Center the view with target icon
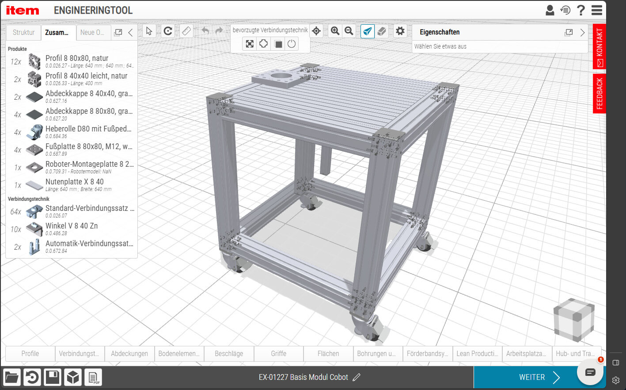Image resolution: width=626 pixels, height=390 pixels. click(316, 31)
